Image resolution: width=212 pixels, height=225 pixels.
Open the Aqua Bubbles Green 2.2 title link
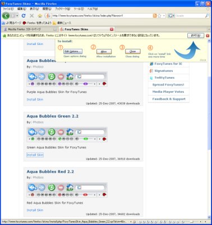(x=53, y=116)
